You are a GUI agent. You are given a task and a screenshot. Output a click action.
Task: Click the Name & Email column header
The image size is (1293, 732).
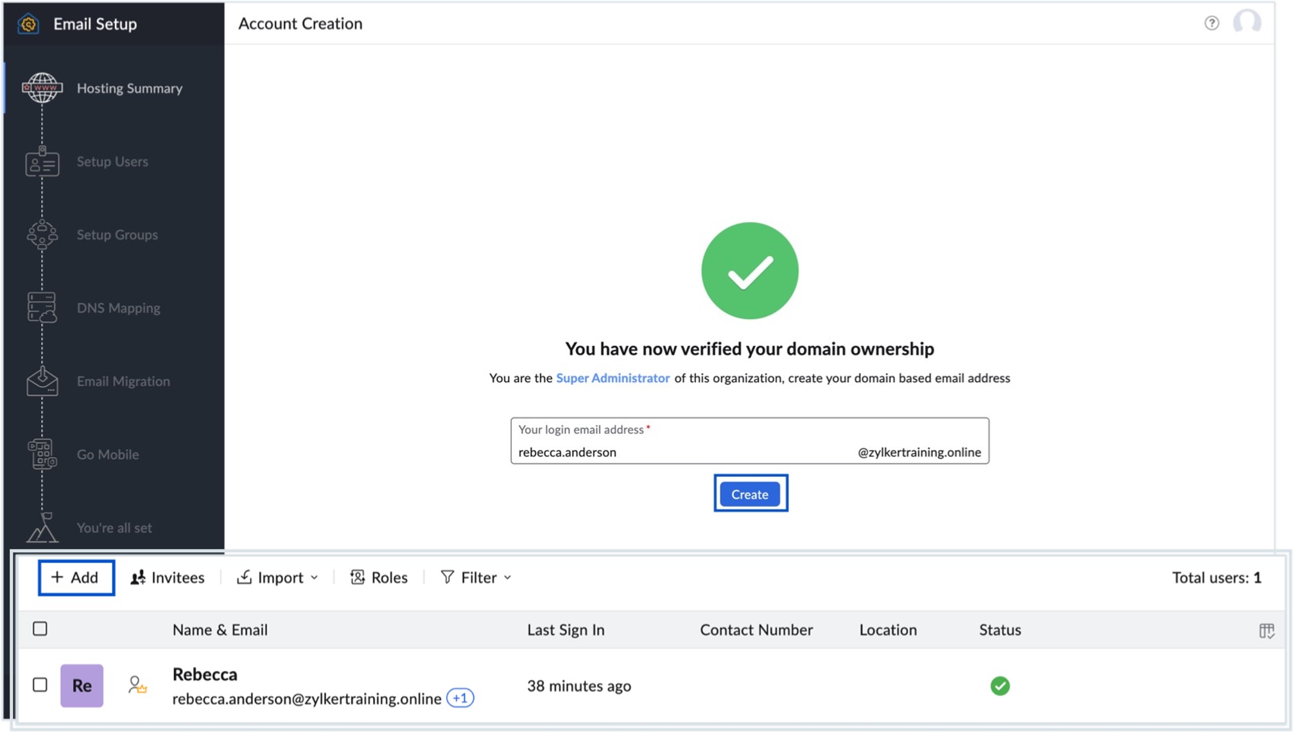click(220, 630)
